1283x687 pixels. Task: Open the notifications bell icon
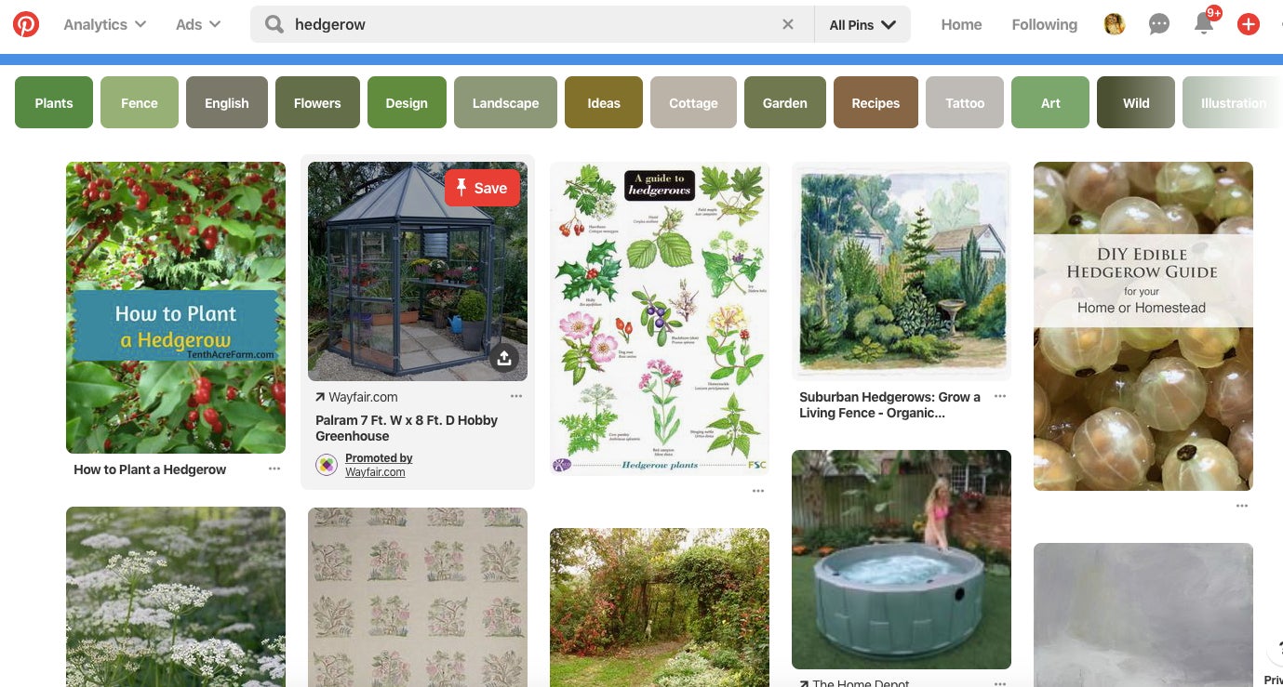point(1204,25)
